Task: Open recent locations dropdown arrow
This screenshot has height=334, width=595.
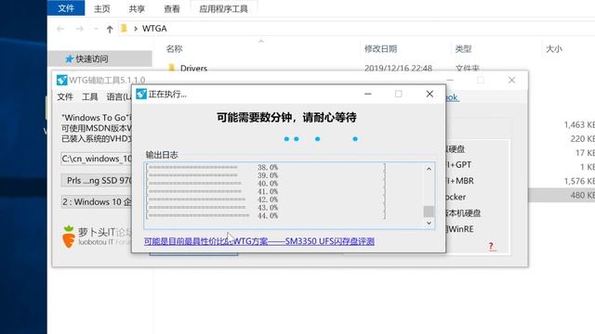Action: [x=96, y=29]
